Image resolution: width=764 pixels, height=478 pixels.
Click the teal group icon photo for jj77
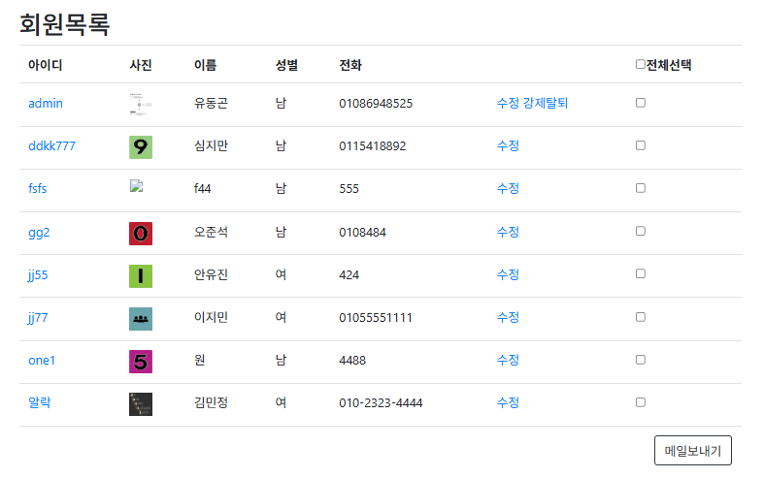141,319
